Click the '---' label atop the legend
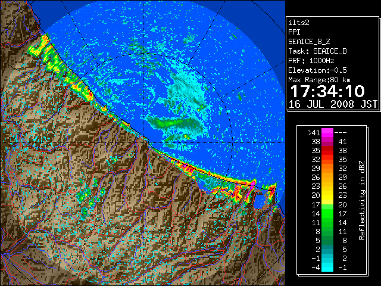 click(x=341, y=133)
